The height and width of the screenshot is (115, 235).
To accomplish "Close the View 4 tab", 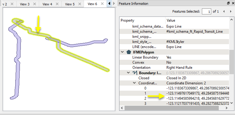I will (57, 4).
